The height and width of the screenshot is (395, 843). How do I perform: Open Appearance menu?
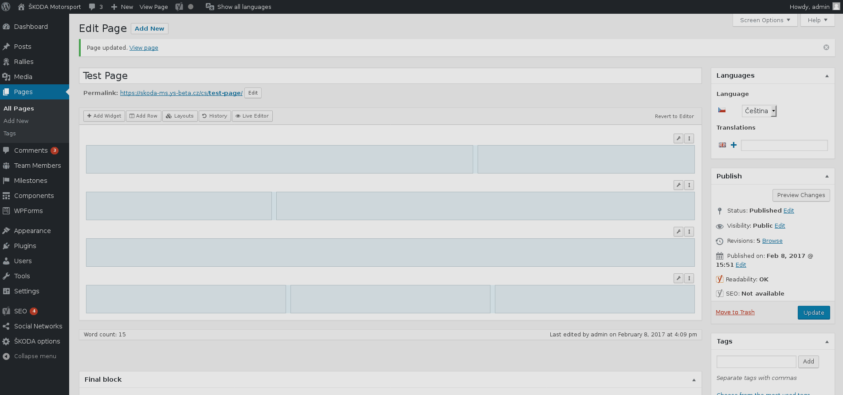(x=35, y=231)
